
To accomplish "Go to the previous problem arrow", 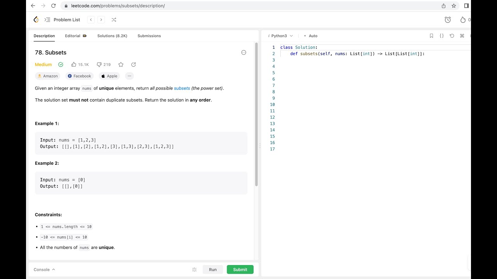I will click(91, 20).
